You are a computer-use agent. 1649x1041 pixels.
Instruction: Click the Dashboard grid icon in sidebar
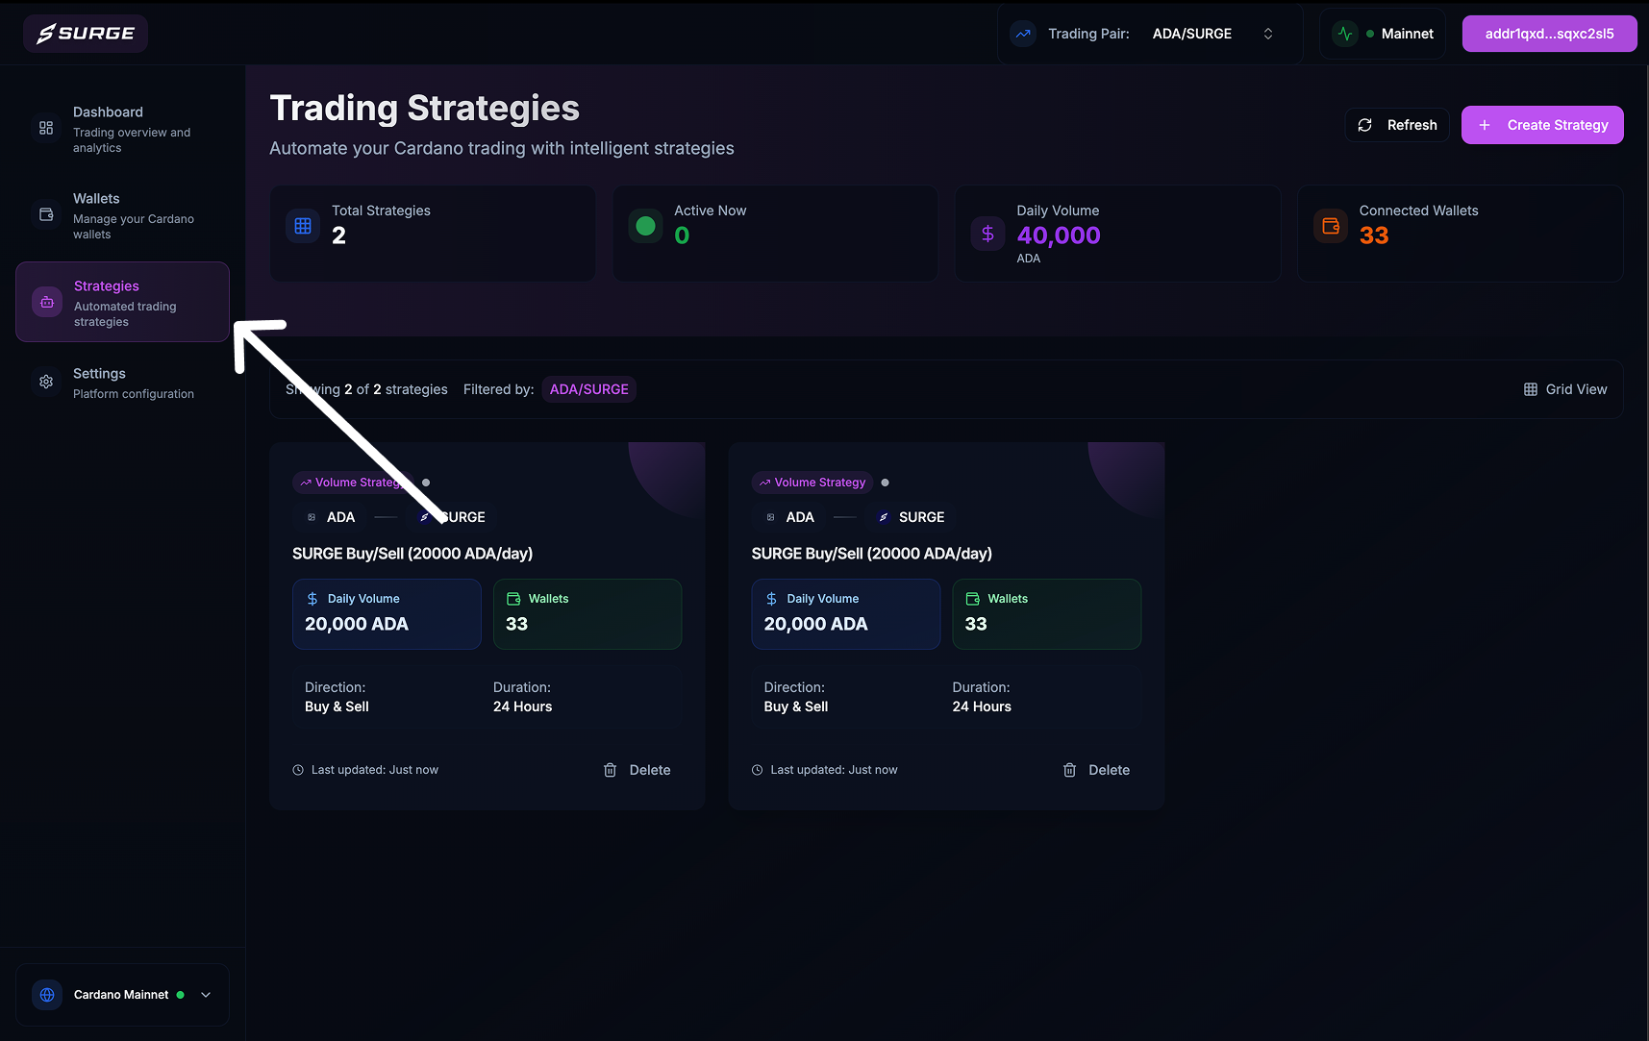[46, 128]
